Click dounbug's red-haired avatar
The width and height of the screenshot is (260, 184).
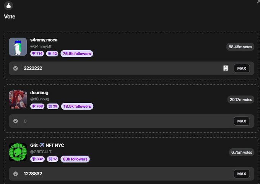point(18,99)
